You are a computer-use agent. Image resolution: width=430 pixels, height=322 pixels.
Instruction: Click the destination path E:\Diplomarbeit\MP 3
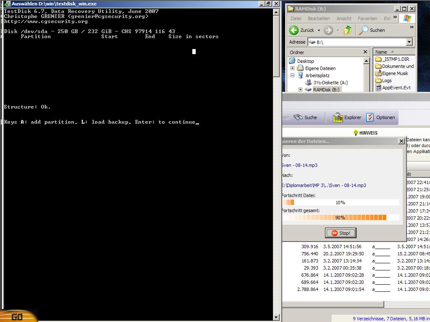(324, 185)
